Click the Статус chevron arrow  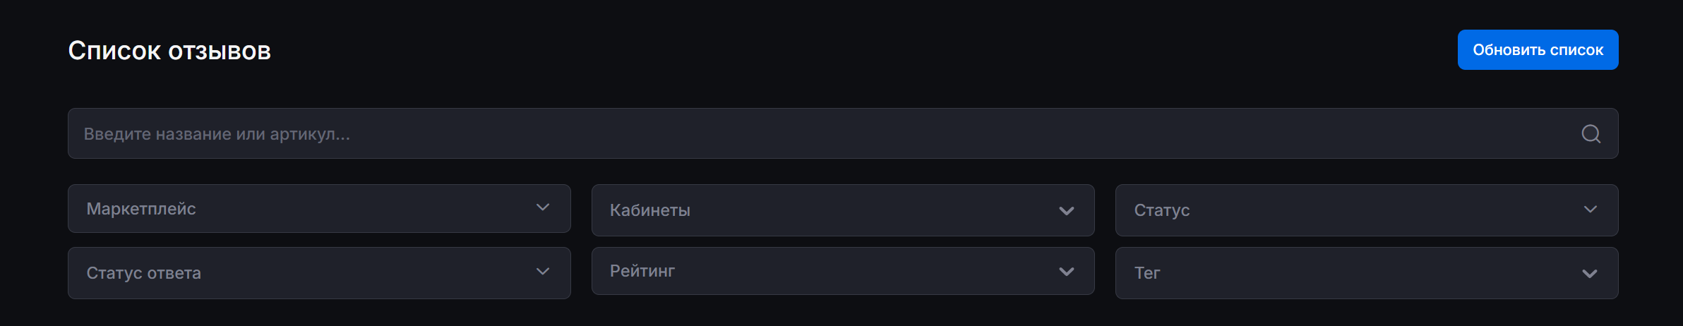pyautogui.click(x=1590, y=210)
